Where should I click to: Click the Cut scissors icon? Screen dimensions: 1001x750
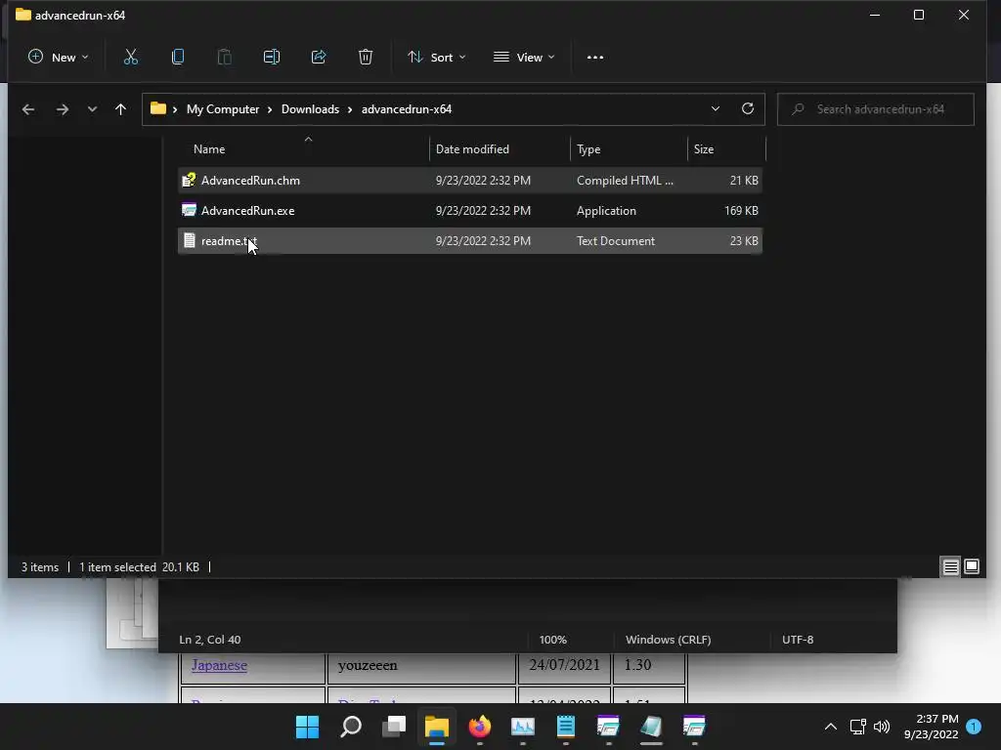tap(130, 58)
